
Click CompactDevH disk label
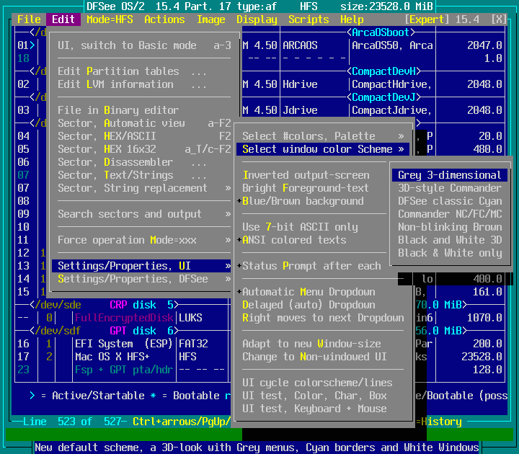click(x=383, y=71)
